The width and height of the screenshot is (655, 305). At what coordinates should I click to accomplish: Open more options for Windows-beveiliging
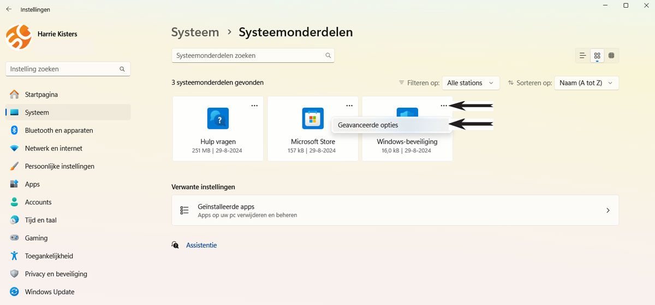[444, 105]
